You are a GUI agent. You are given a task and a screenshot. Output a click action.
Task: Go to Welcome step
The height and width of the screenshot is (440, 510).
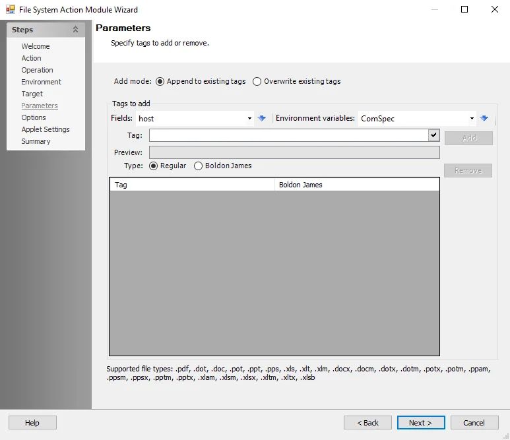click(36, 46)
